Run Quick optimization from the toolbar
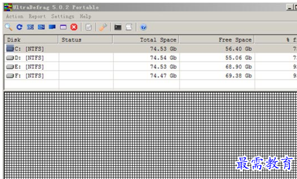 point(41,27)
